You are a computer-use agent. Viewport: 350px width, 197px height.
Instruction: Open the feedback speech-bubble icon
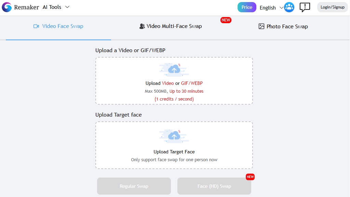point(305,7)
